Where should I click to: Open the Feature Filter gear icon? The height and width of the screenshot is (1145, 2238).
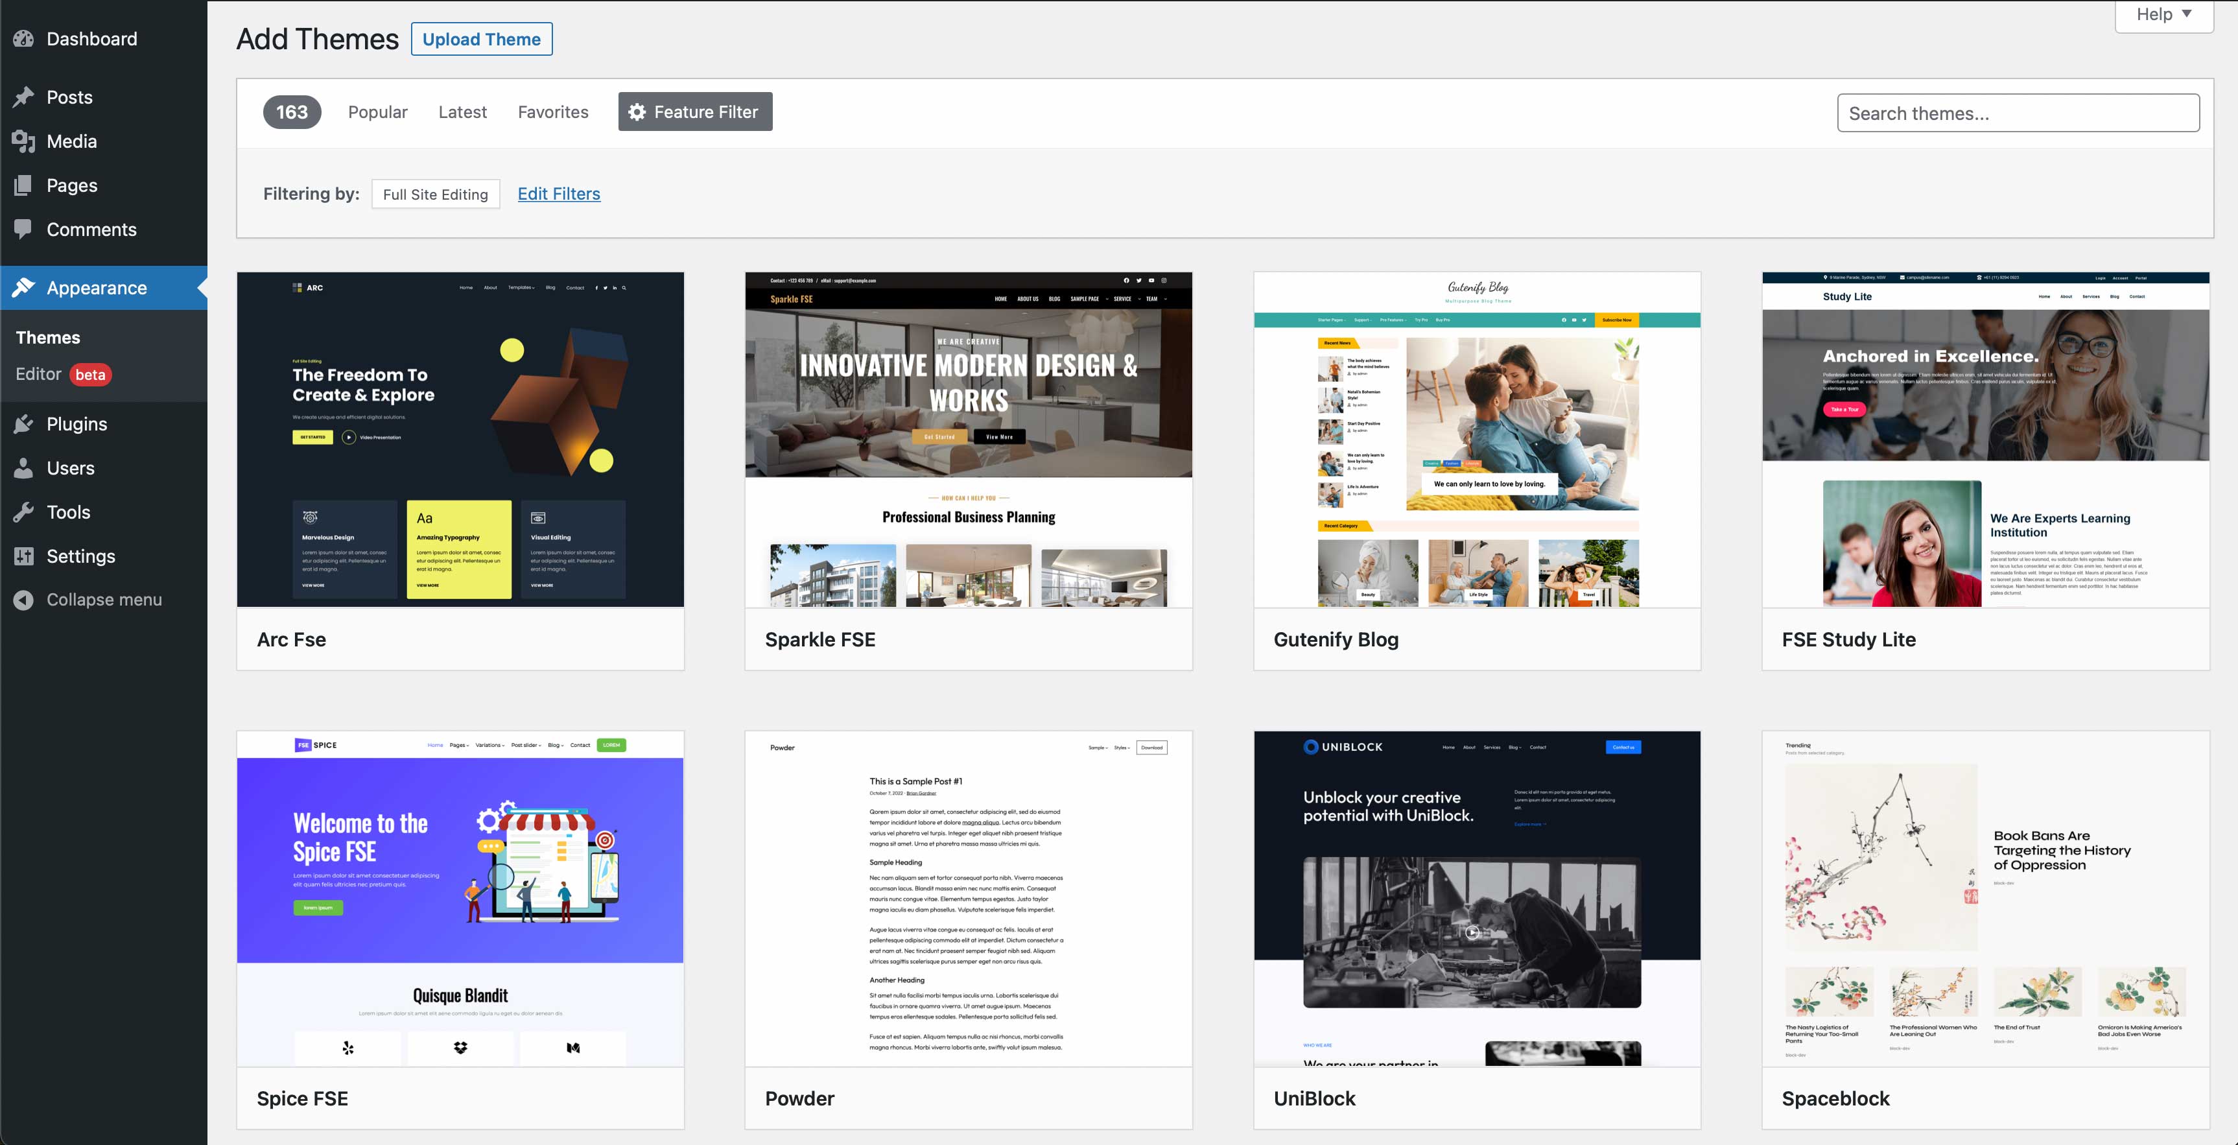(637, 112)
